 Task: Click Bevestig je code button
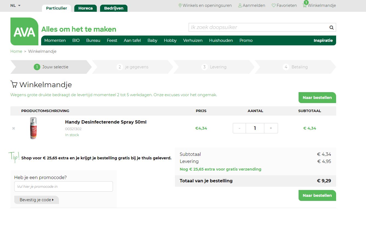(x=36, y=200)
